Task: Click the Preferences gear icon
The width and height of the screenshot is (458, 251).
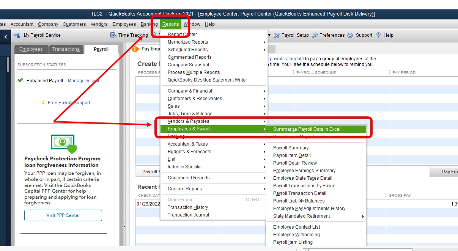Action: pyautogui.click(x=315, y=35)
